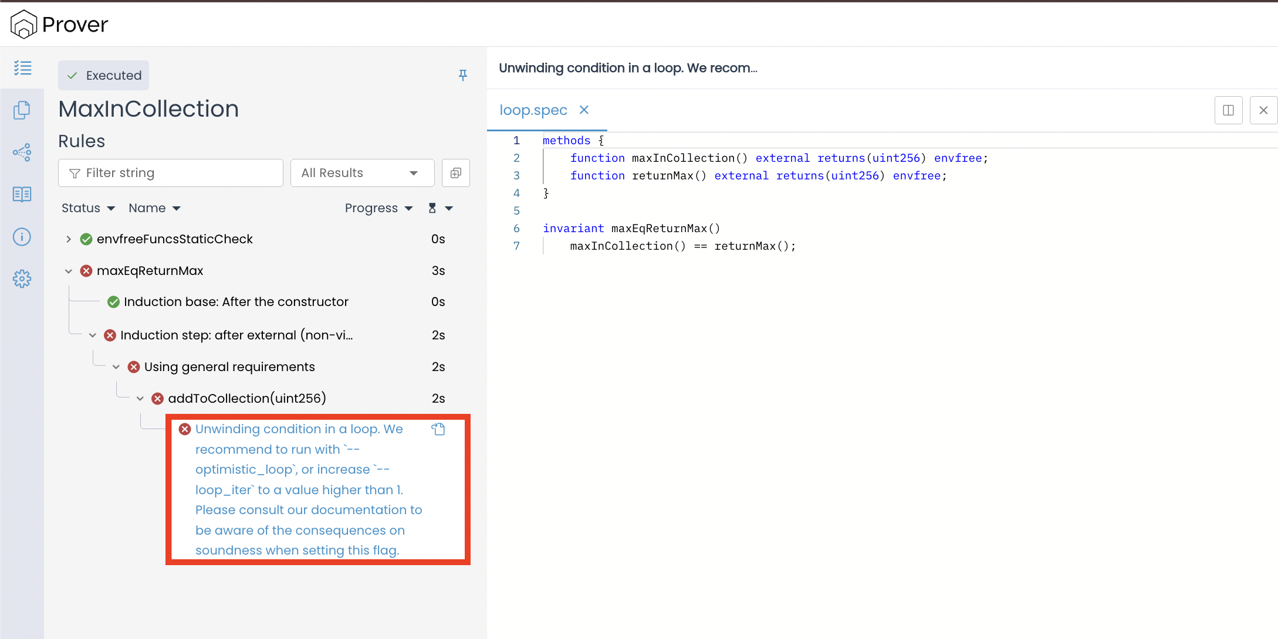Collapse the maxEqReturnMax rule
Screen dimensions: 1278x639
click(x=69, y=271)
